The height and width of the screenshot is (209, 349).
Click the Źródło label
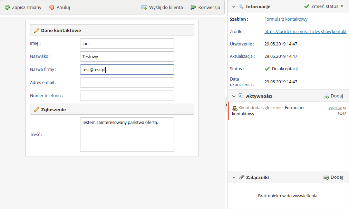pos(237,32)
